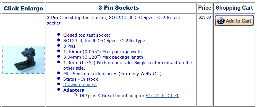Click the 3 Pins bullet item
Image resolution: width=257 pixels, height=107 pixels.
(x=69, y=46)
